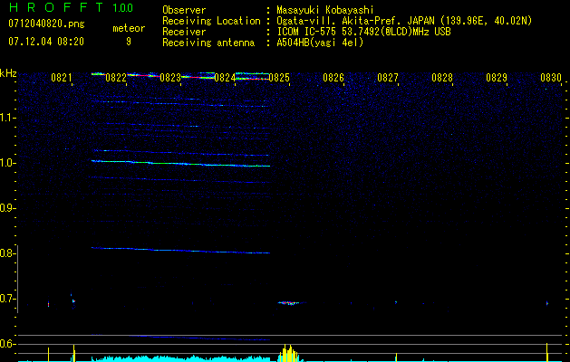Screen dimensions: 570x362
Task: Click the 0826 time marker
Action: point(333,78)
